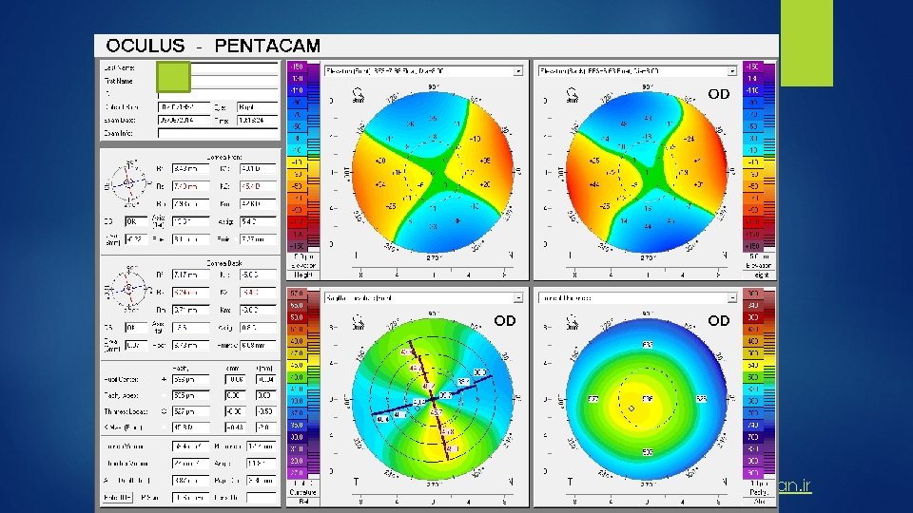Open the Elevation (Front) map type dropdown
This screenshot has height=513, width=913.
tap(517, 71)
